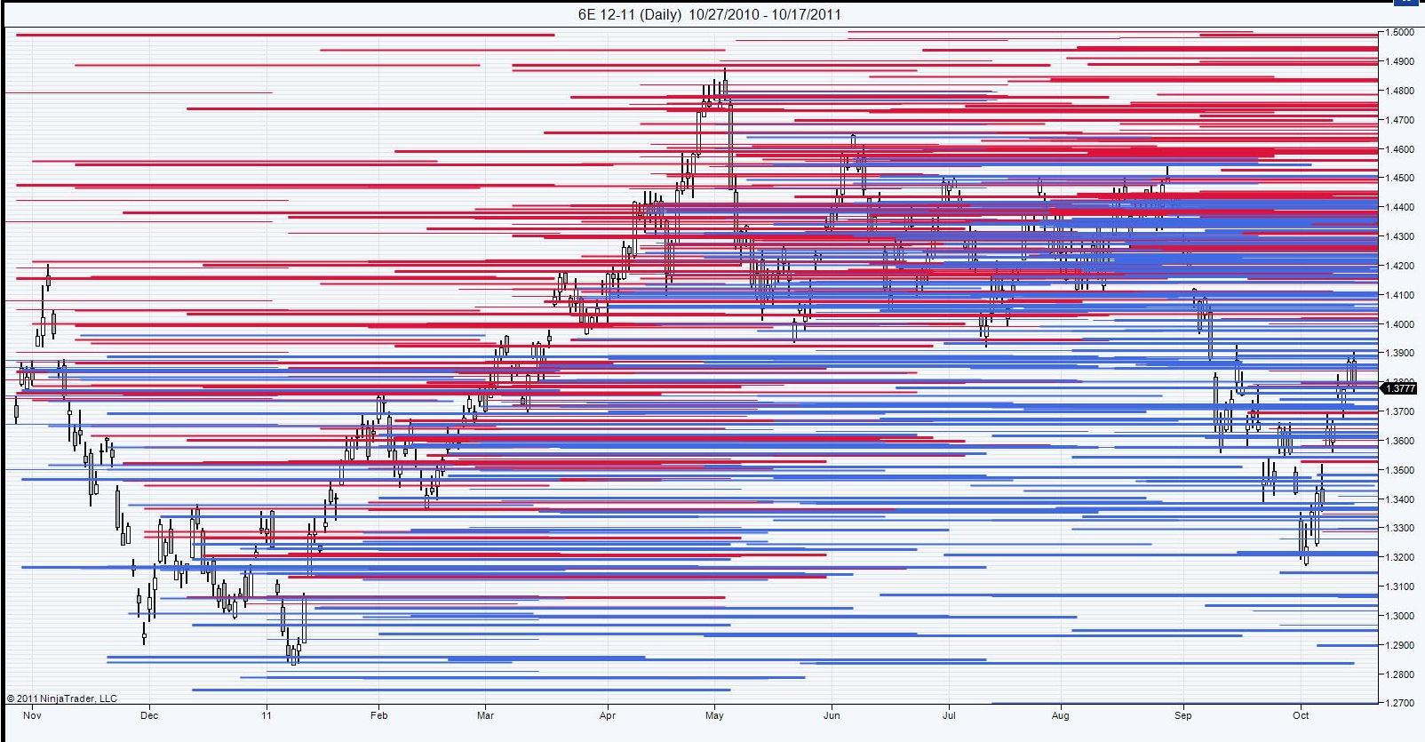Viewport: 1425px width, 742px height.
Task: Click the Jun label on time axis
Action: [x=832, y=715]
